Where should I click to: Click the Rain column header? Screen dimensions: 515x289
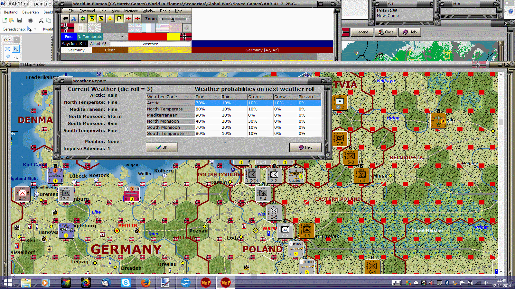(234, 97)
